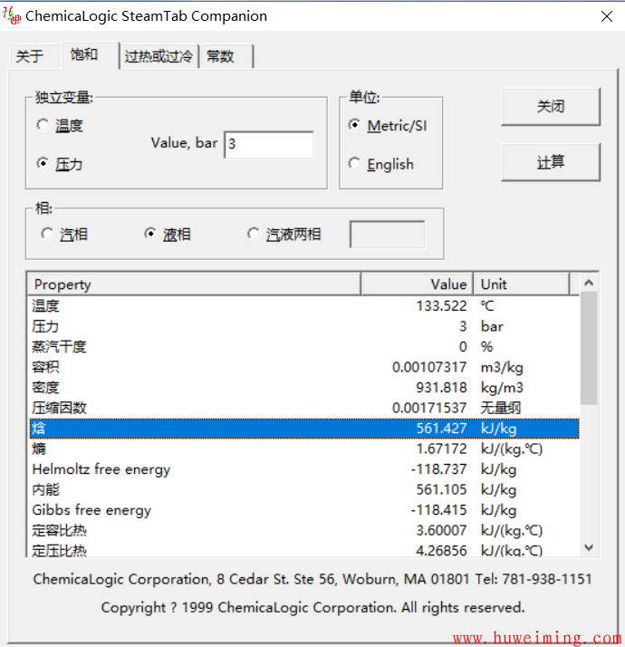
Task: Click the list scroll down arrow
Action: pyautogui.click(x=589, y=547)
